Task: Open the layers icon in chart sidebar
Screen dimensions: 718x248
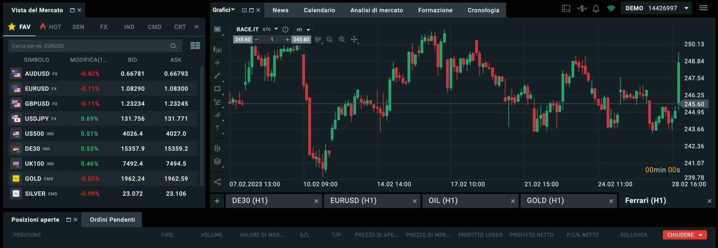Action: (217, 162)
